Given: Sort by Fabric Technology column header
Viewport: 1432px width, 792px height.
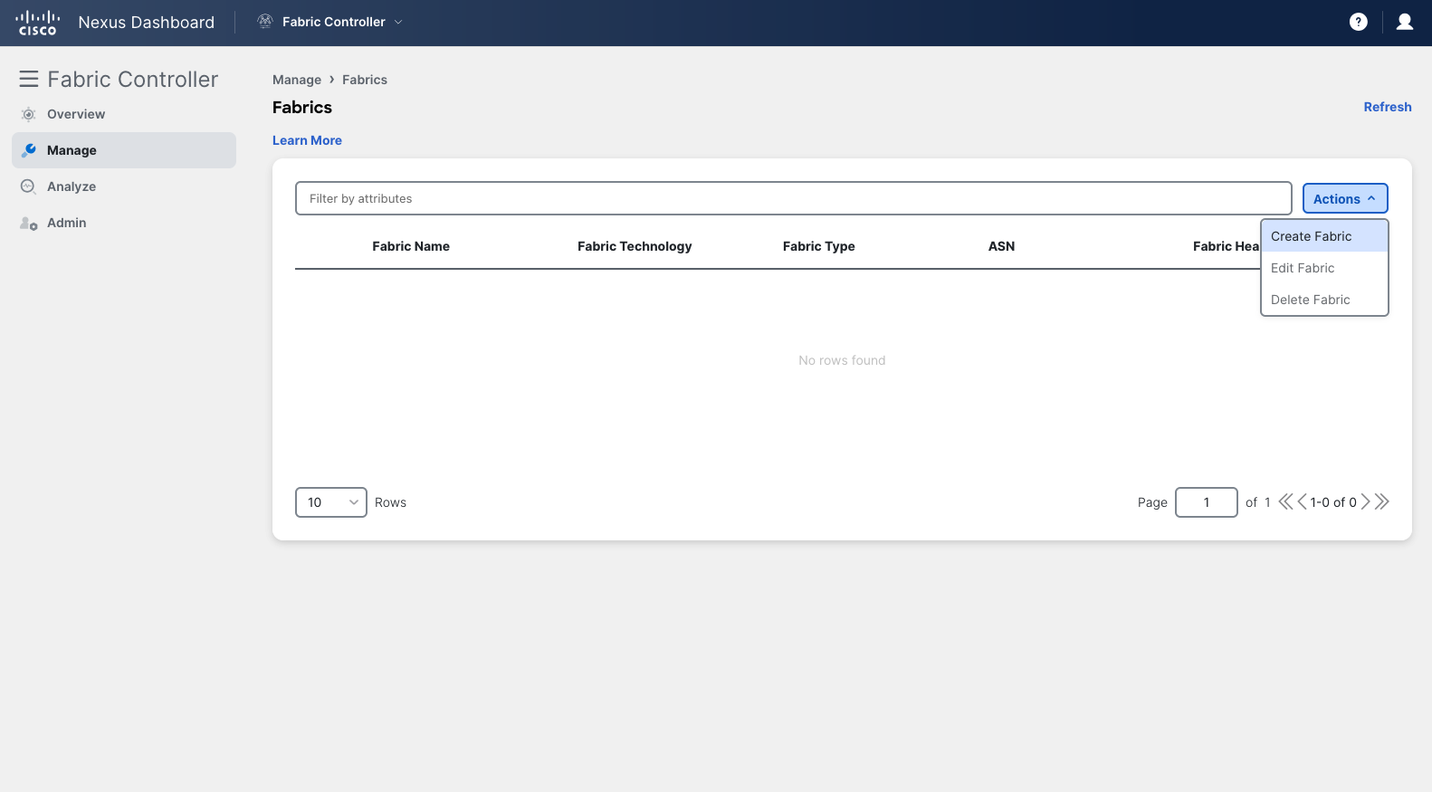Looking at the screenshot, I should (635, 246).
